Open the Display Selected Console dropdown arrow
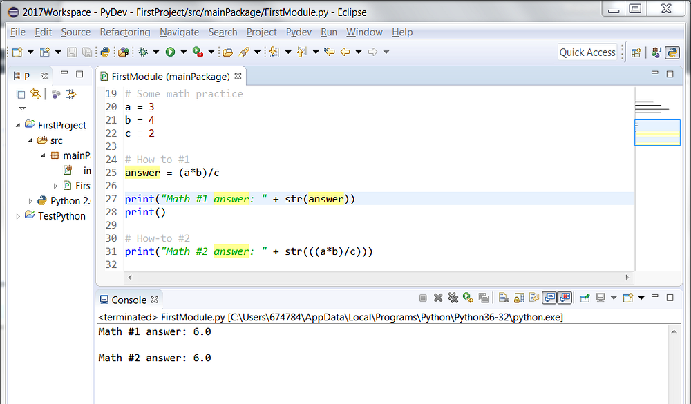Screen dimensions: 691x404 click(614, 298)
